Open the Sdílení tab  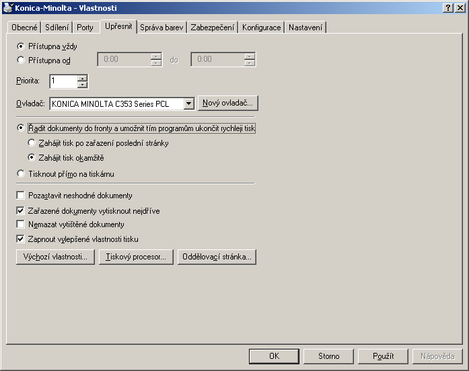point(57,28)
